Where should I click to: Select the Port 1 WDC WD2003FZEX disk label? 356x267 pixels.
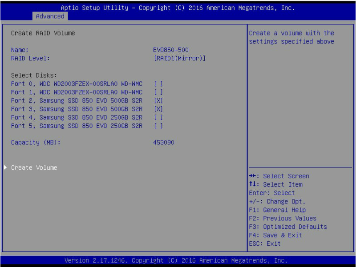[77, 92]
